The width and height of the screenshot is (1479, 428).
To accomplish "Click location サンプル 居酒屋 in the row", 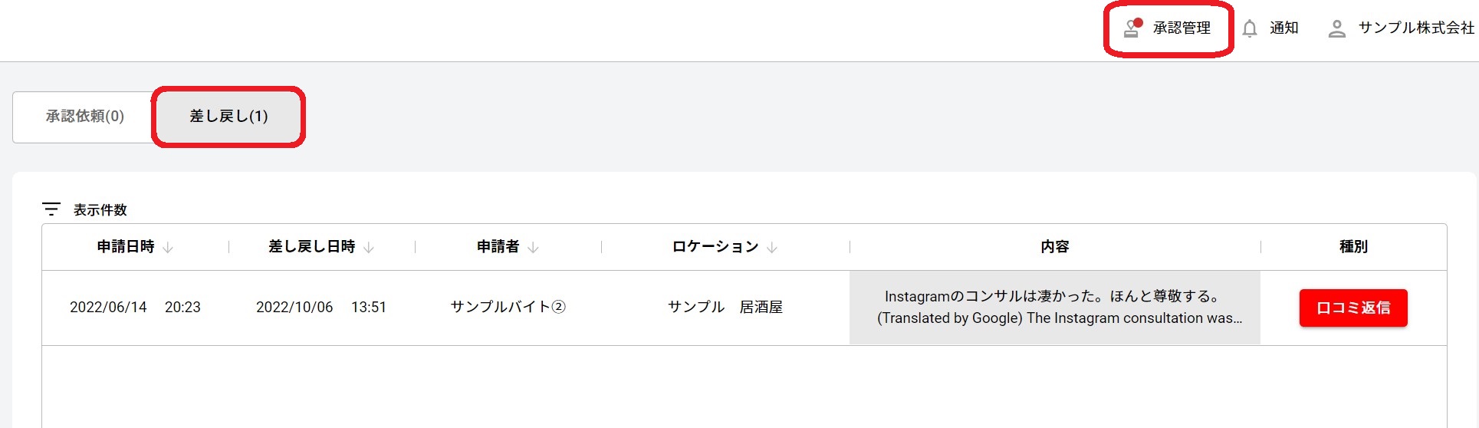I will coord(725,307).
